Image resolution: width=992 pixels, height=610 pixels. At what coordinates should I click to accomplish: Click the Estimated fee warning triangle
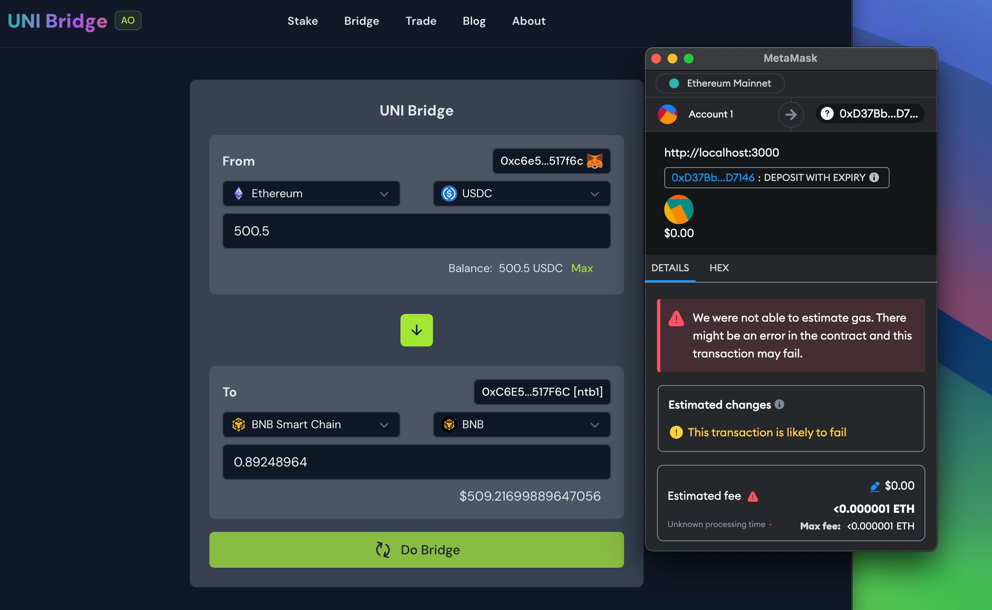point(753,497)
